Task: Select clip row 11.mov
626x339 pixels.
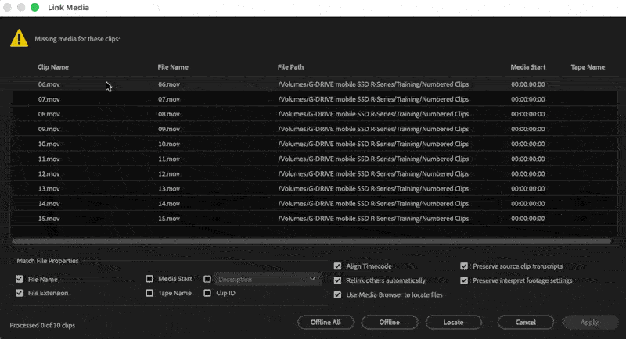Action: (315, 159)
